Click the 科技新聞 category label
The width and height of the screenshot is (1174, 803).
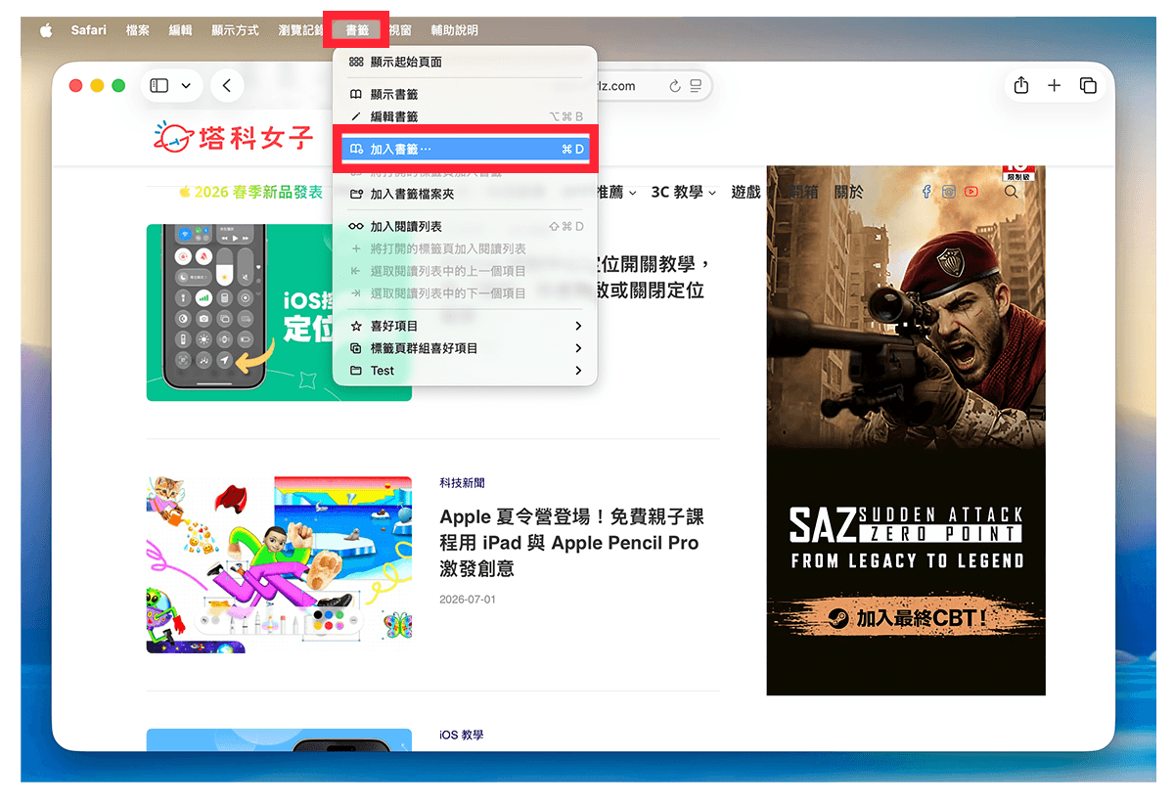462,483
